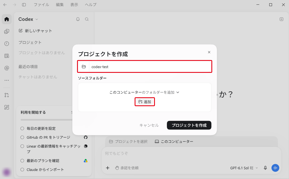Open the at-sign mentions sidebar icon

click(7, 68)
